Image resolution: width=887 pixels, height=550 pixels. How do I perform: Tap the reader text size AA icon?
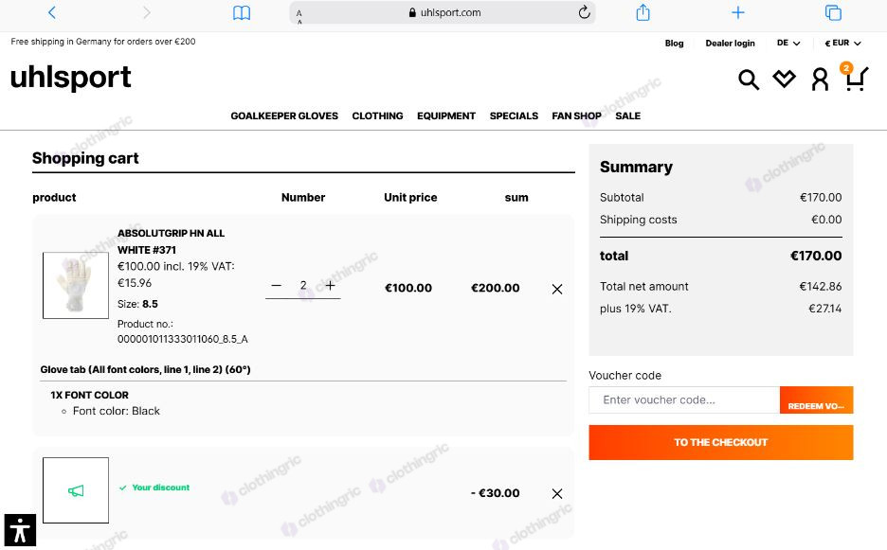pos(299,16)
